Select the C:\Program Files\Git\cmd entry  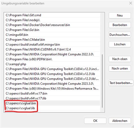[52, 15]
